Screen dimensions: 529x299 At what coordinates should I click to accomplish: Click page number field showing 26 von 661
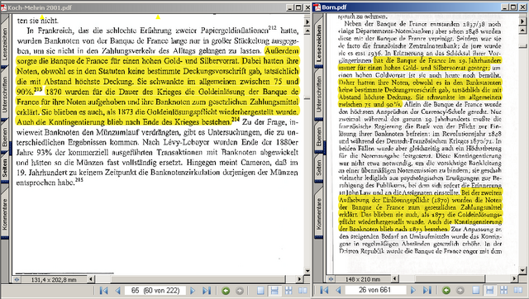374,290
